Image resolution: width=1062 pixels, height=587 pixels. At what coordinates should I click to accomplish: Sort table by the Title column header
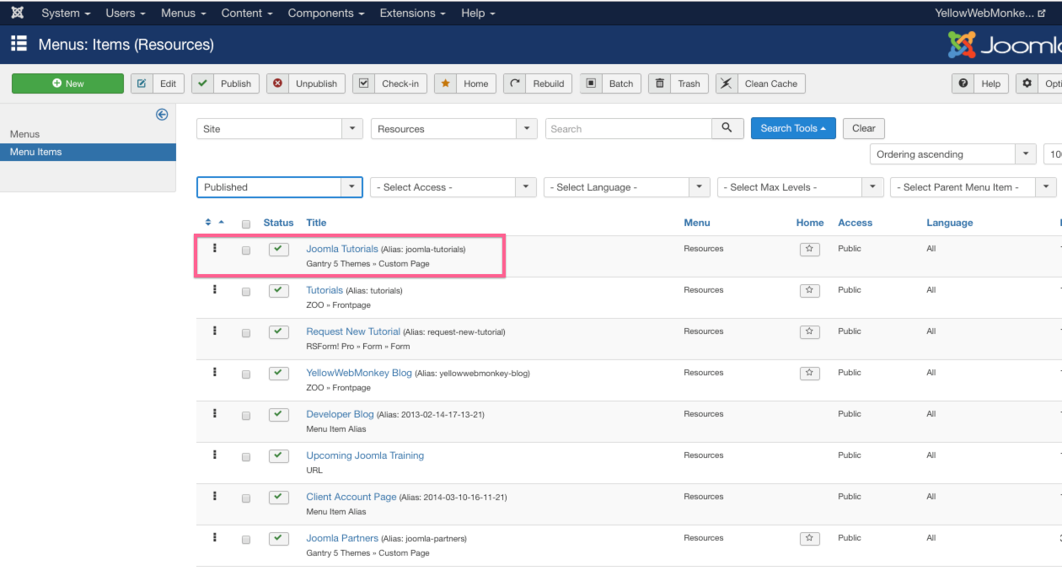316,223
